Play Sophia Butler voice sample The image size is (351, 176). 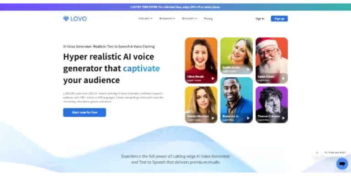pos(248,69)
